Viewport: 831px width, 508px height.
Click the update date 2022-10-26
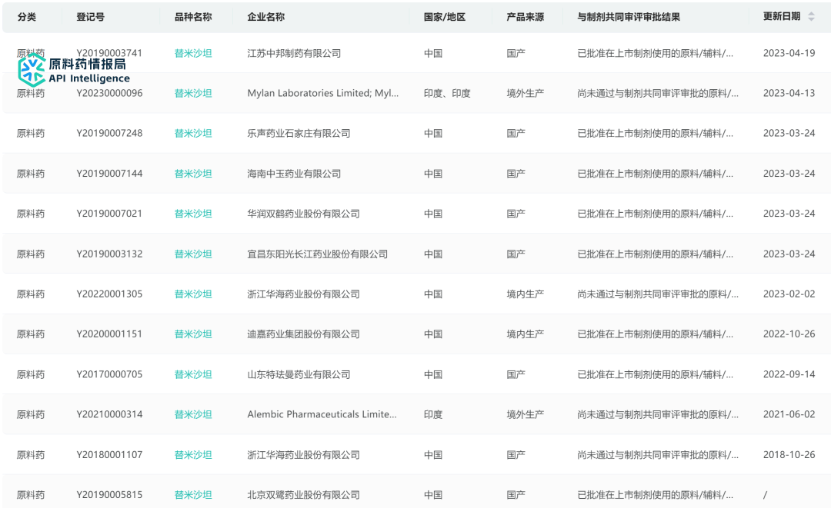[x=789, y=334]
